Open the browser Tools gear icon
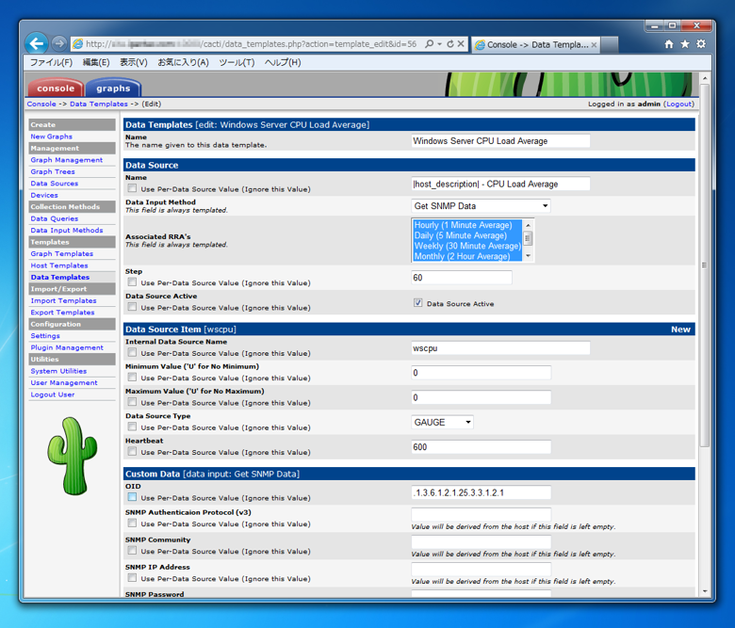This screenshot has width=735, height=628. (x=701, y=44)
